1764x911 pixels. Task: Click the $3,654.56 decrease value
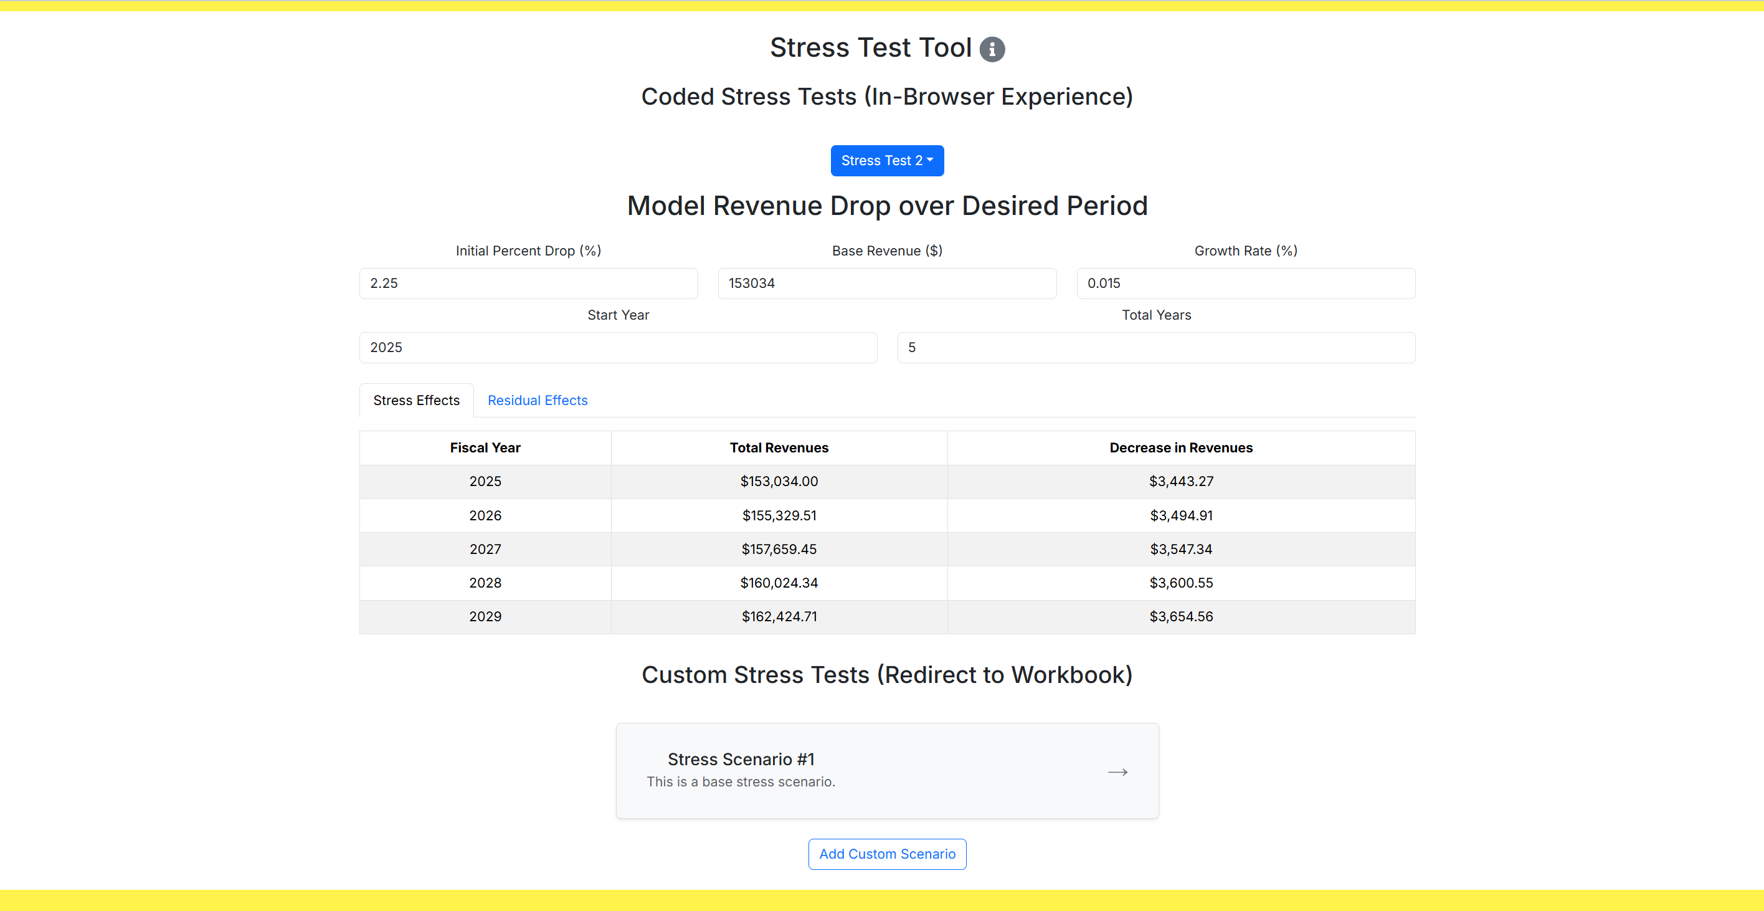point(1180,616)
